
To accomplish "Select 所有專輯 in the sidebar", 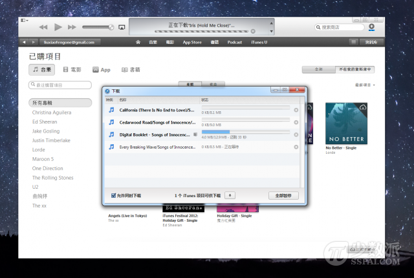I will [60, 103].
